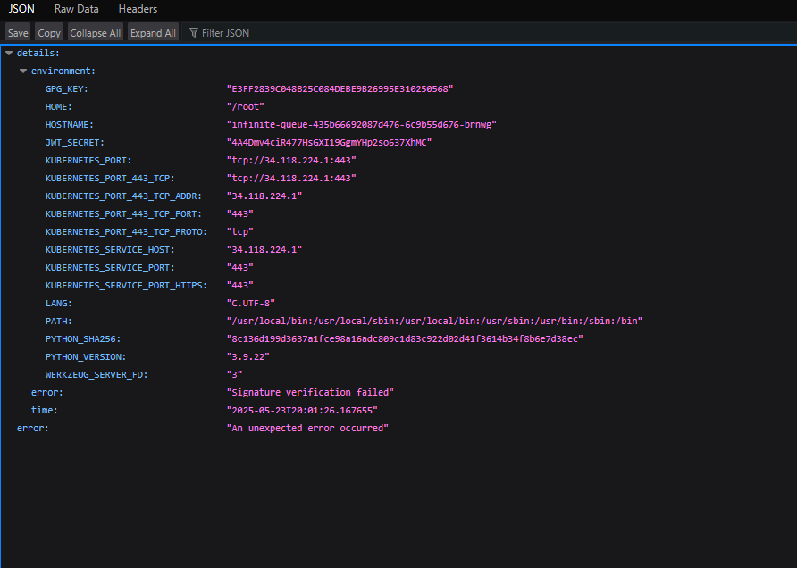This screenshot has width=797, height=568.
Task: Select the WERKZEUG_SERVER_FD "3" value
Action: pos(234,375)
